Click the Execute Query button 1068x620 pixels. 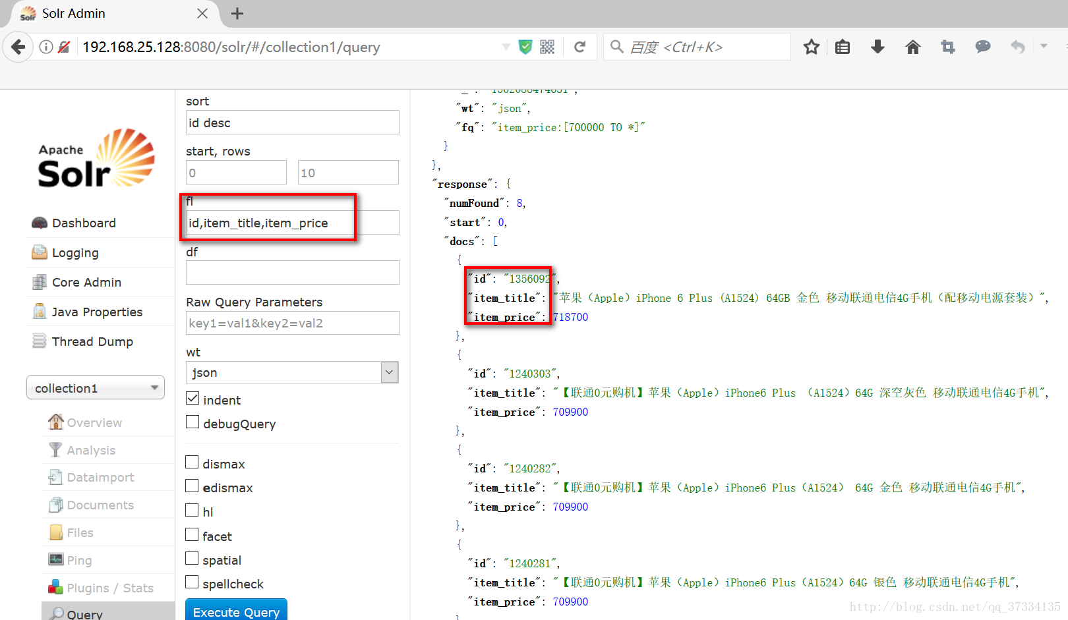tap(236, 610)
